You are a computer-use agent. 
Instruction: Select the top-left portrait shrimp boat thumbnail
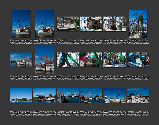click(x=21, y=24)
